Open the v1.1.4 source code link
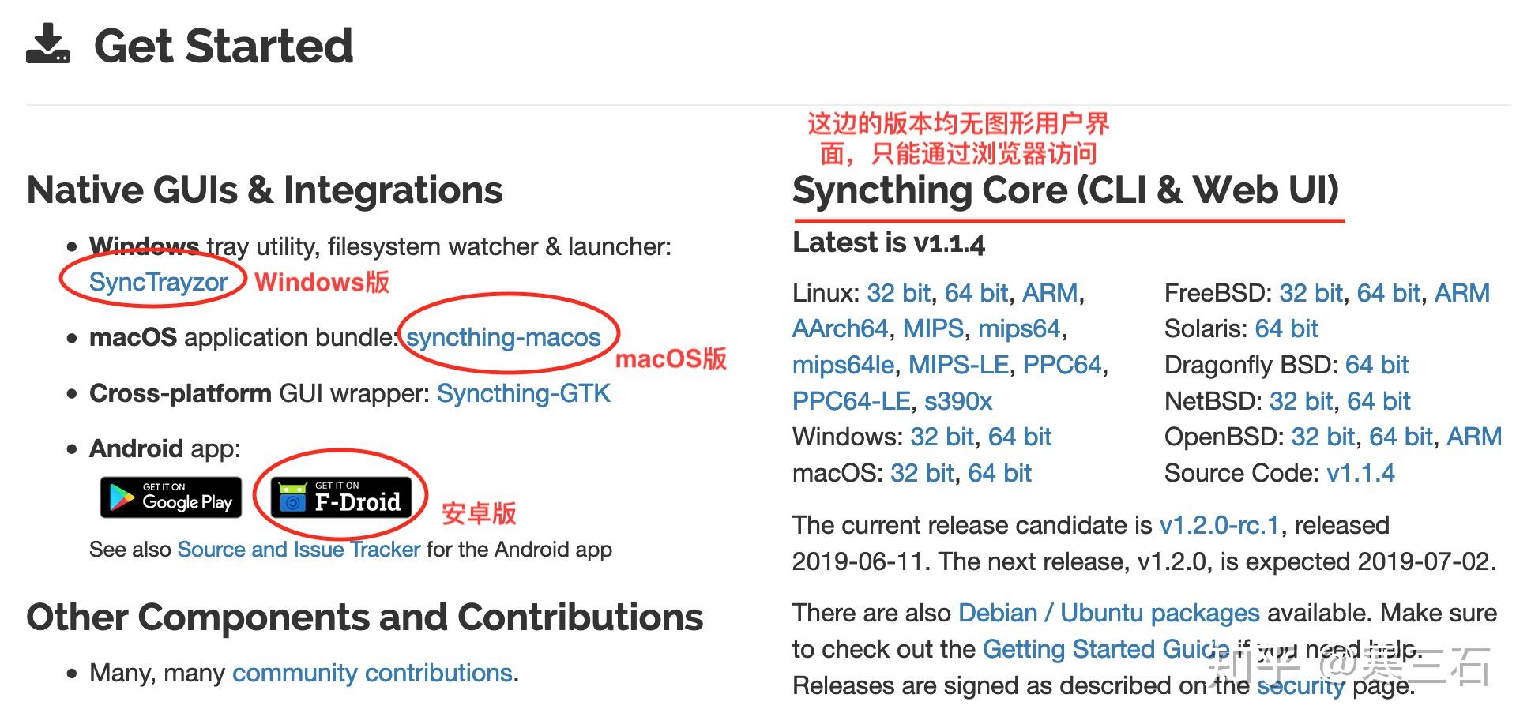Screen dimensions: 1531x728 tap(1360, 473)
